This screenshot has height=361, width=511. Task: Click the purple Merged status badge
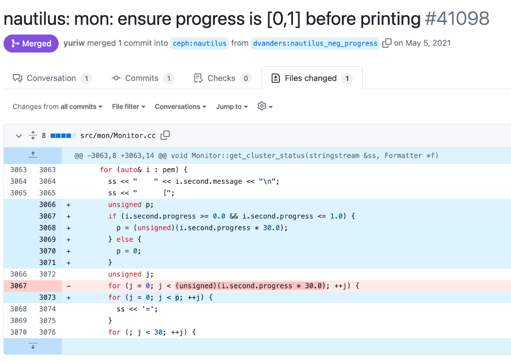pos(31,44)
